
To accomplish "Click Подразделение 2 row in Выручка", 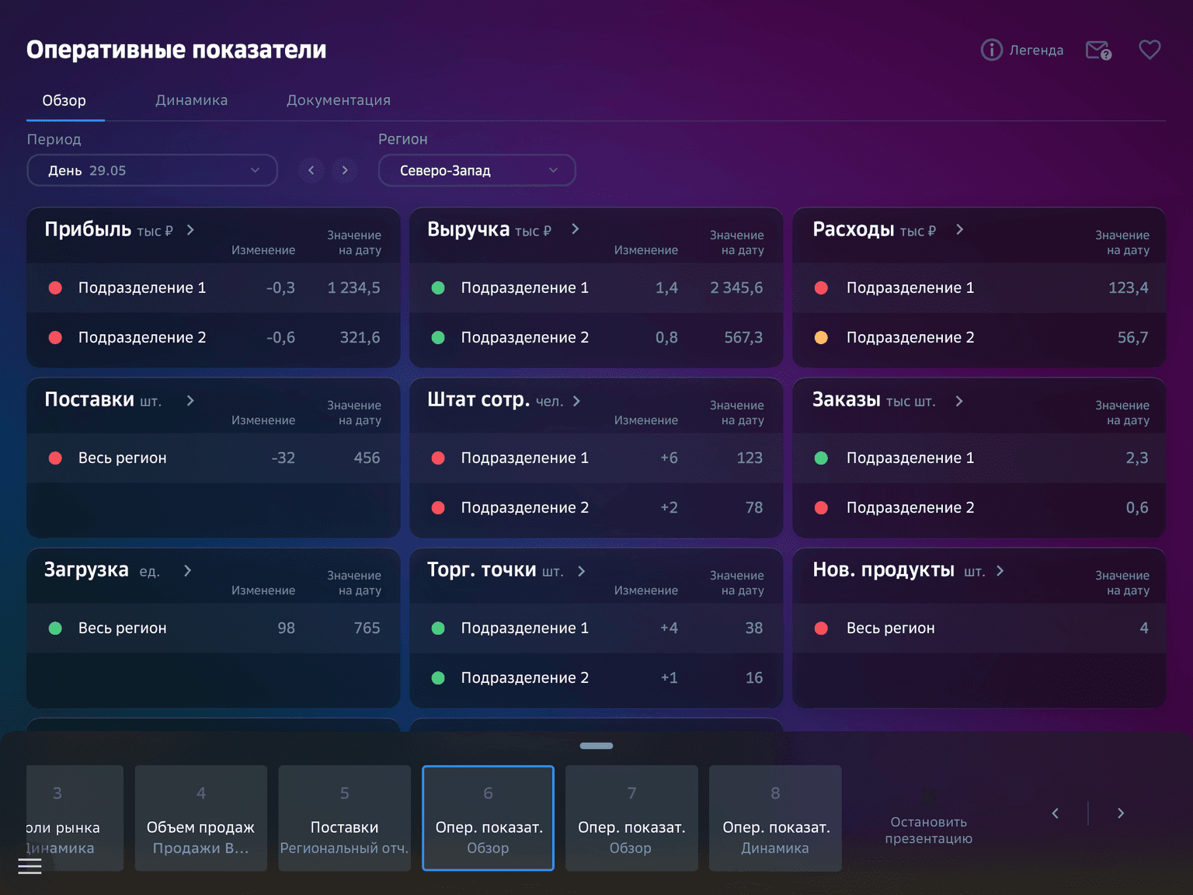I will pyautogui.click(x=596, y=337).
